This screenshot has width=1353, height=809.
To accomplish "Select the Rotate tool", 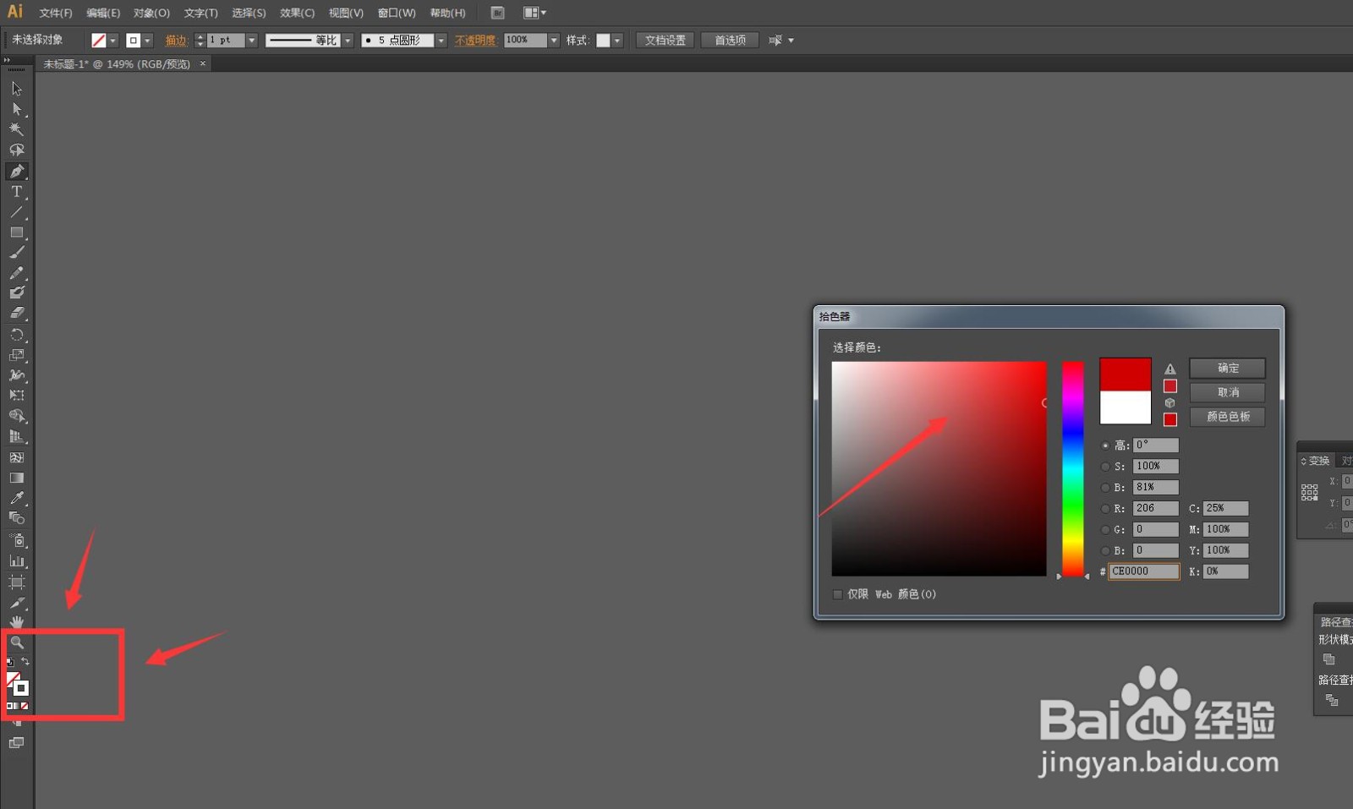I will coord(17,335).
